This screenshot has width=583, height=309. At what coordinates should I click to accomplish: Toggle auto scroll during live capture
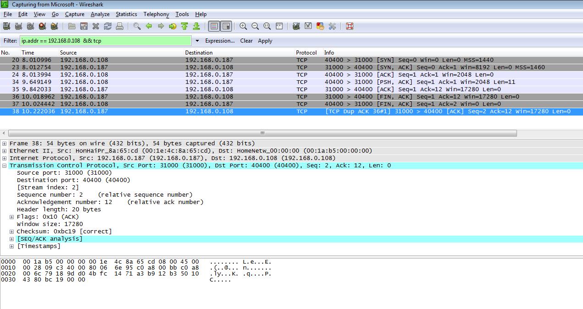(x=226, y=26)
